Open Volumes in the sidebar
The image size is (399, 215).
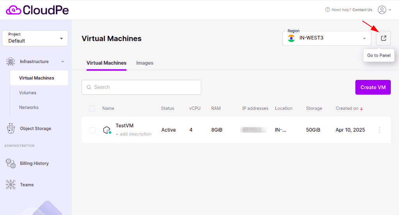[28, 93]
